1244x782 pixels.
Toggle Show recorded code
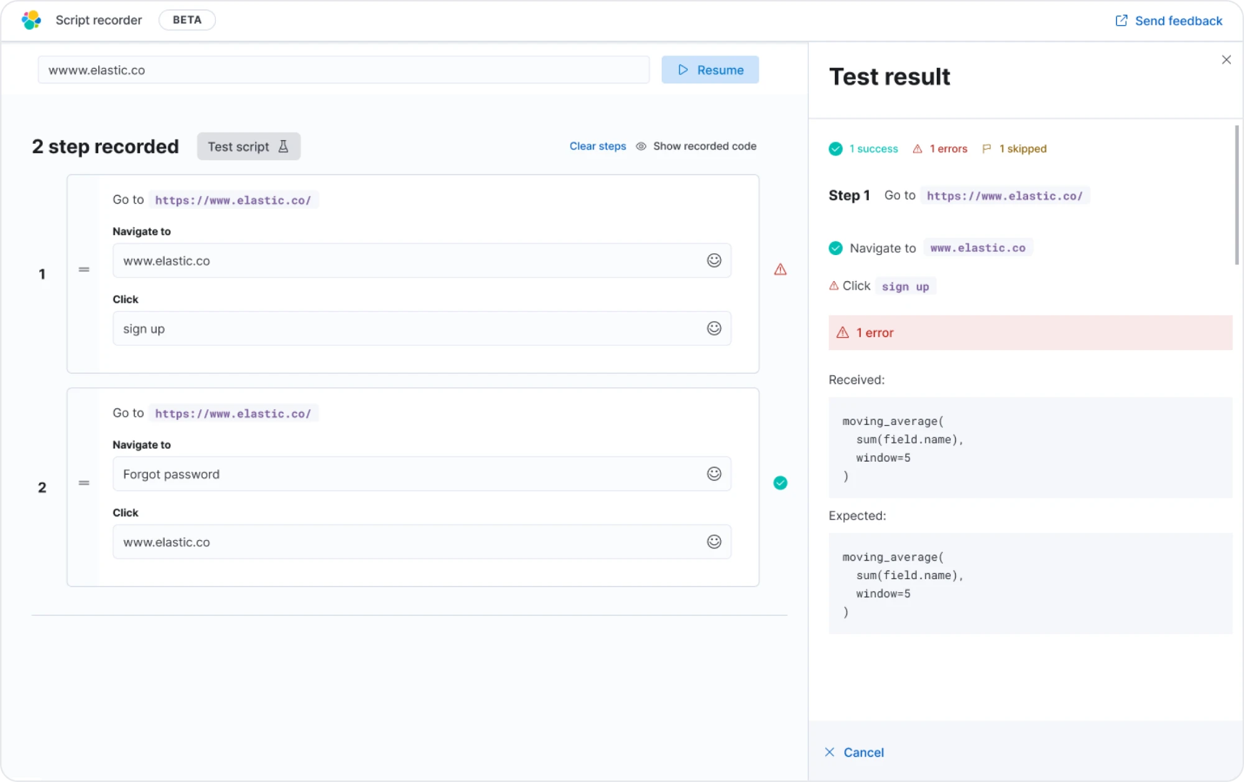696,146
